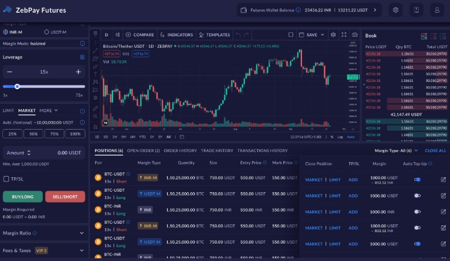Select the INR-M margin radio button
The height and width of the screenshot is (261, 450).
pos(6,31)
